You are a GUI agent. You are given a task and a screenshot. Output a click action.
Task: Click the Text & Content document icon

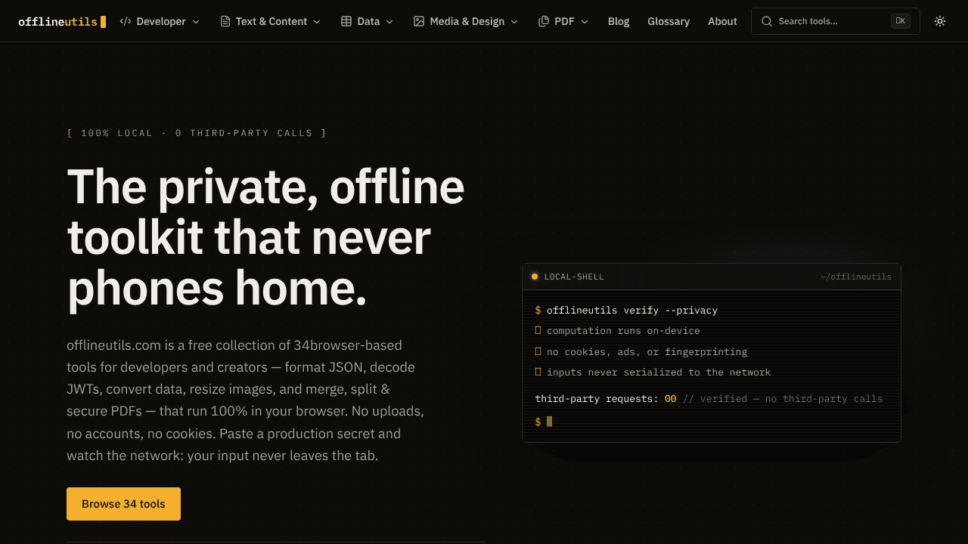[x=225, y=21]
